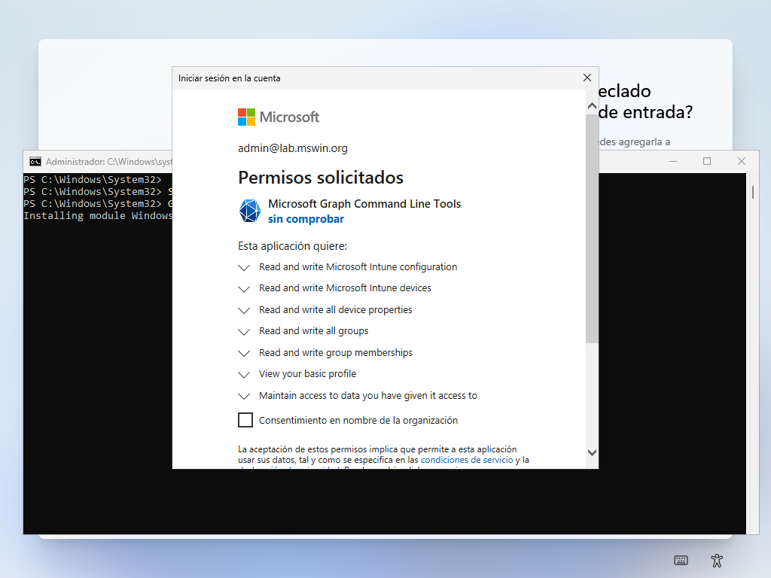Minimize the Administrador command prompt window
Image resolution: width=771 pixels, height=578 pixels.
point(673,161)
